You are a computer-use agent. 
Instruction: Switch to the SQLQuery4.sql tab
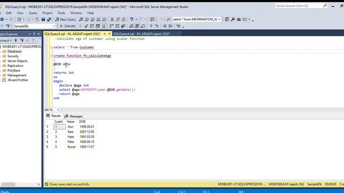click(x=141, y=34)
